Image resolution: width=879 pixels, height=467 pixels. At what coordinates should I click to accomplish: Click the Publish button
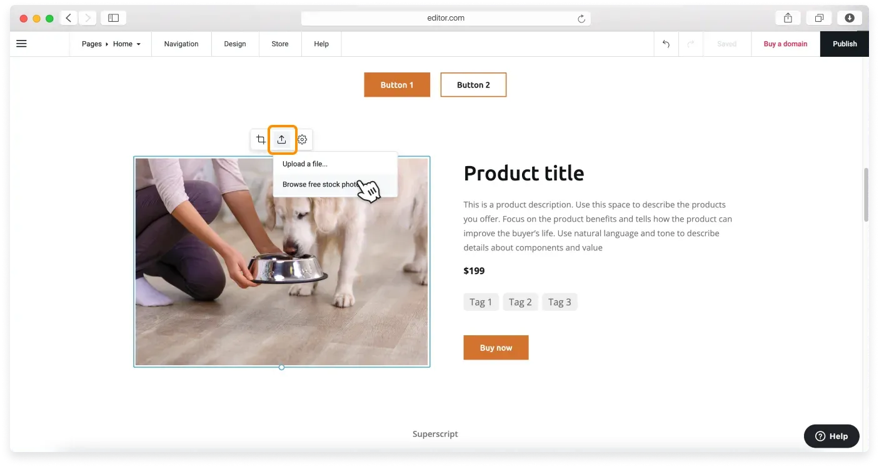click(845, 44)
